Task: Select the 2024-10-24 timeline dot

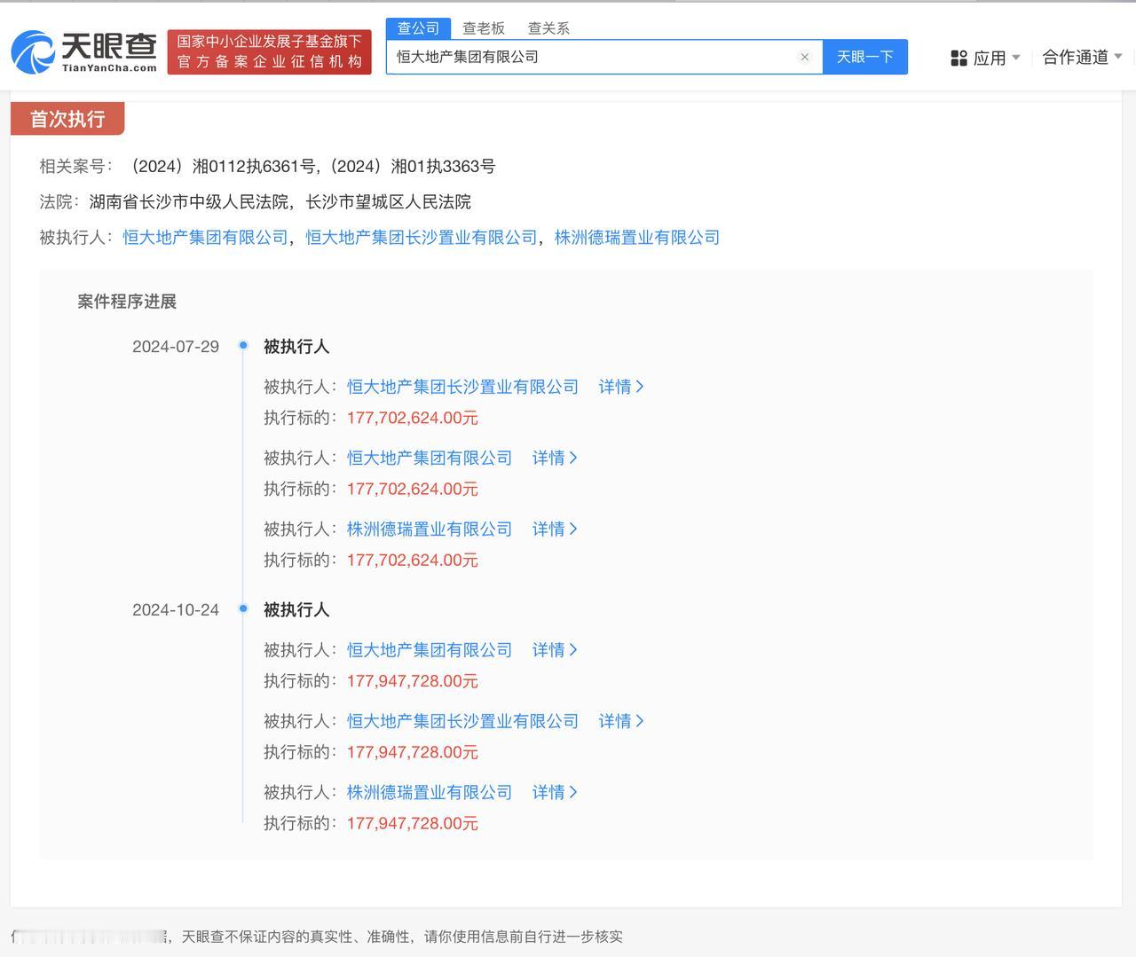Action: pos(243,608)
